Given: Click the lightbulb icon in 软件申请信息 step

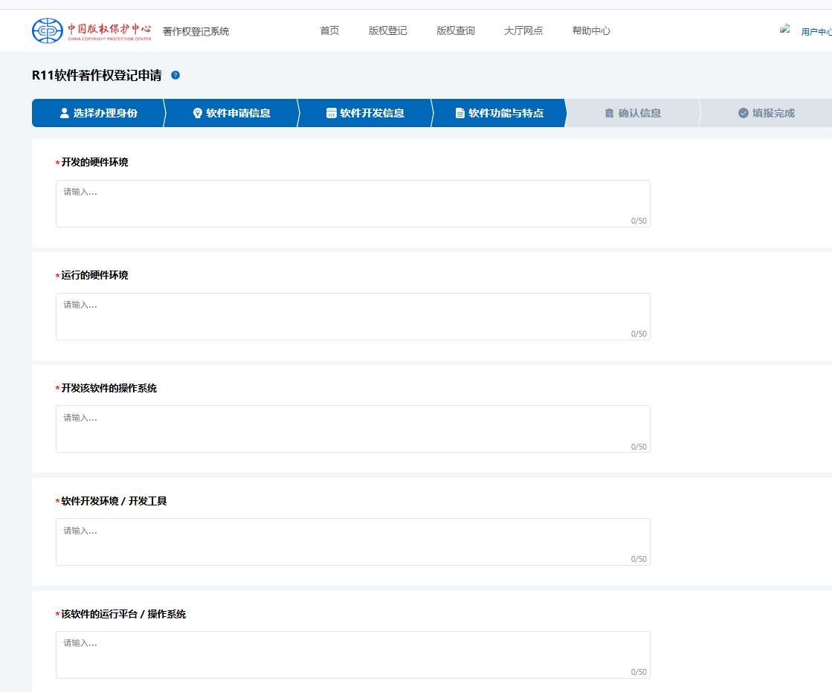Looking at the screenshot, I should coord(198,113).
